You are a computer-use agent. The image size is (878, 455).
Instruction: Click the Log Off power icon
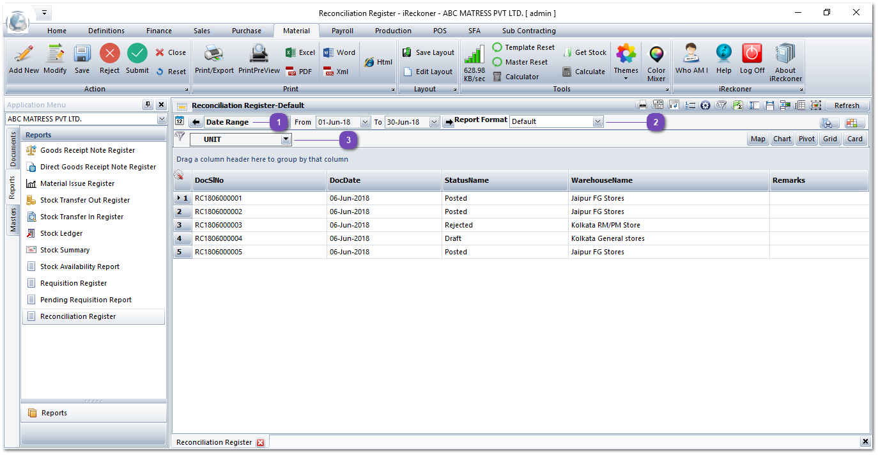752,54
